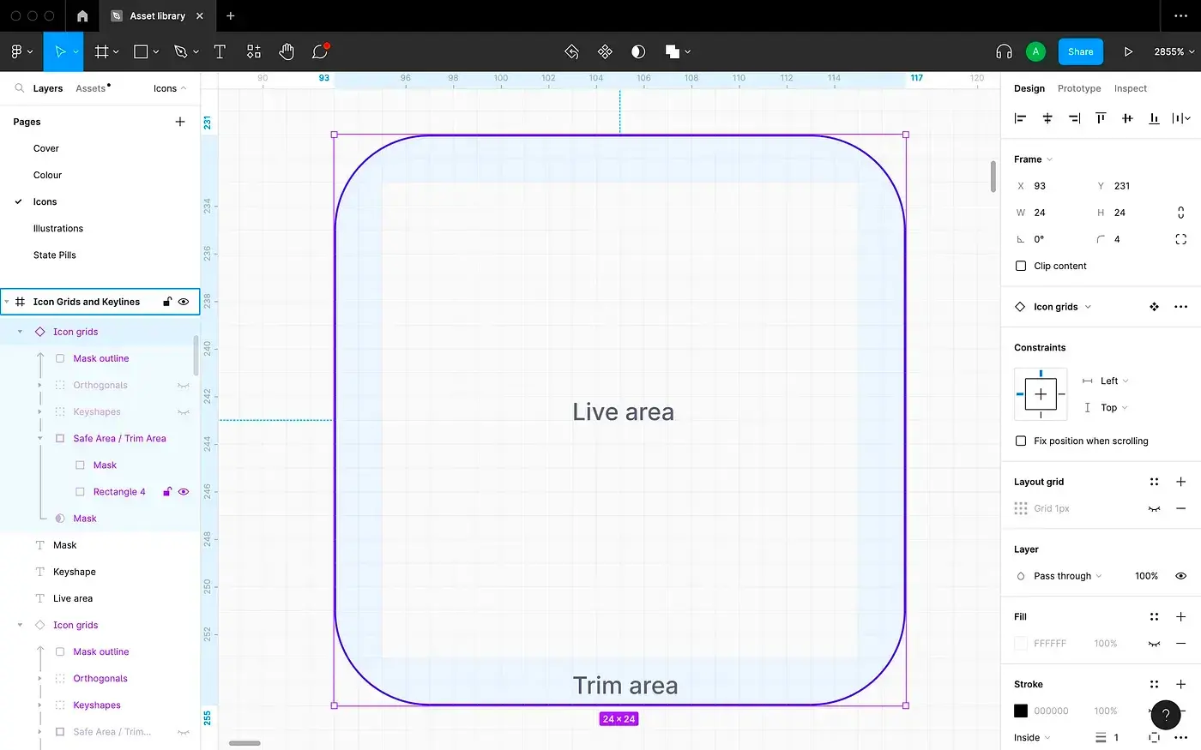The height and width of the screenshot is (750, 1201).
Task: Select the Frame tool
Action: click(x=101, y=51)
